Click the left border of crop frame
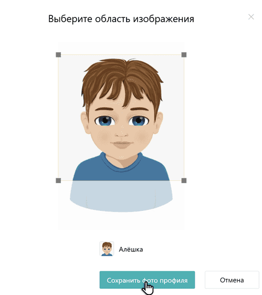This screenshot has height=295, width=262. 58,118
